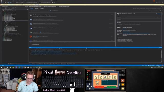Switch to Class View tab at bottom left
This screenshot has height=92, width=164.
[15, 64]
